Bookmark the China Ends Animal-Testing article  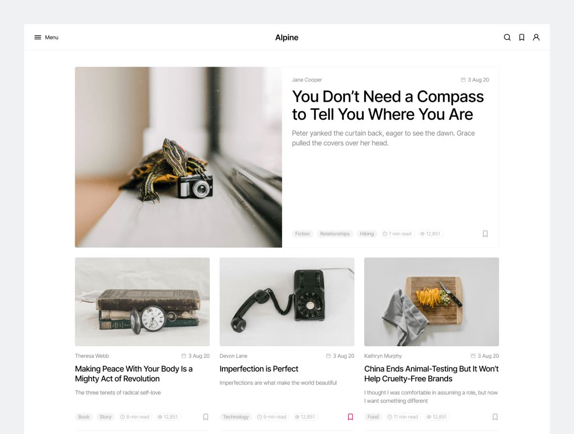tap(495, 417)
